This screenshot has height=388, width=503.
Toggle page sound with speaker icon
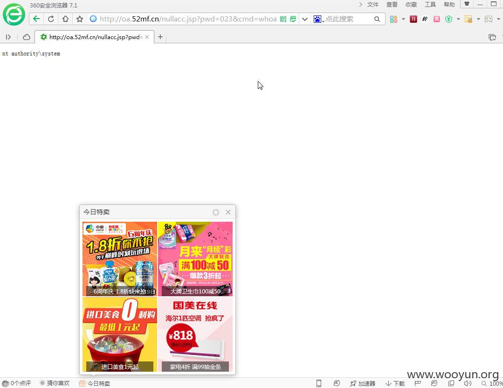click(468, 383)
